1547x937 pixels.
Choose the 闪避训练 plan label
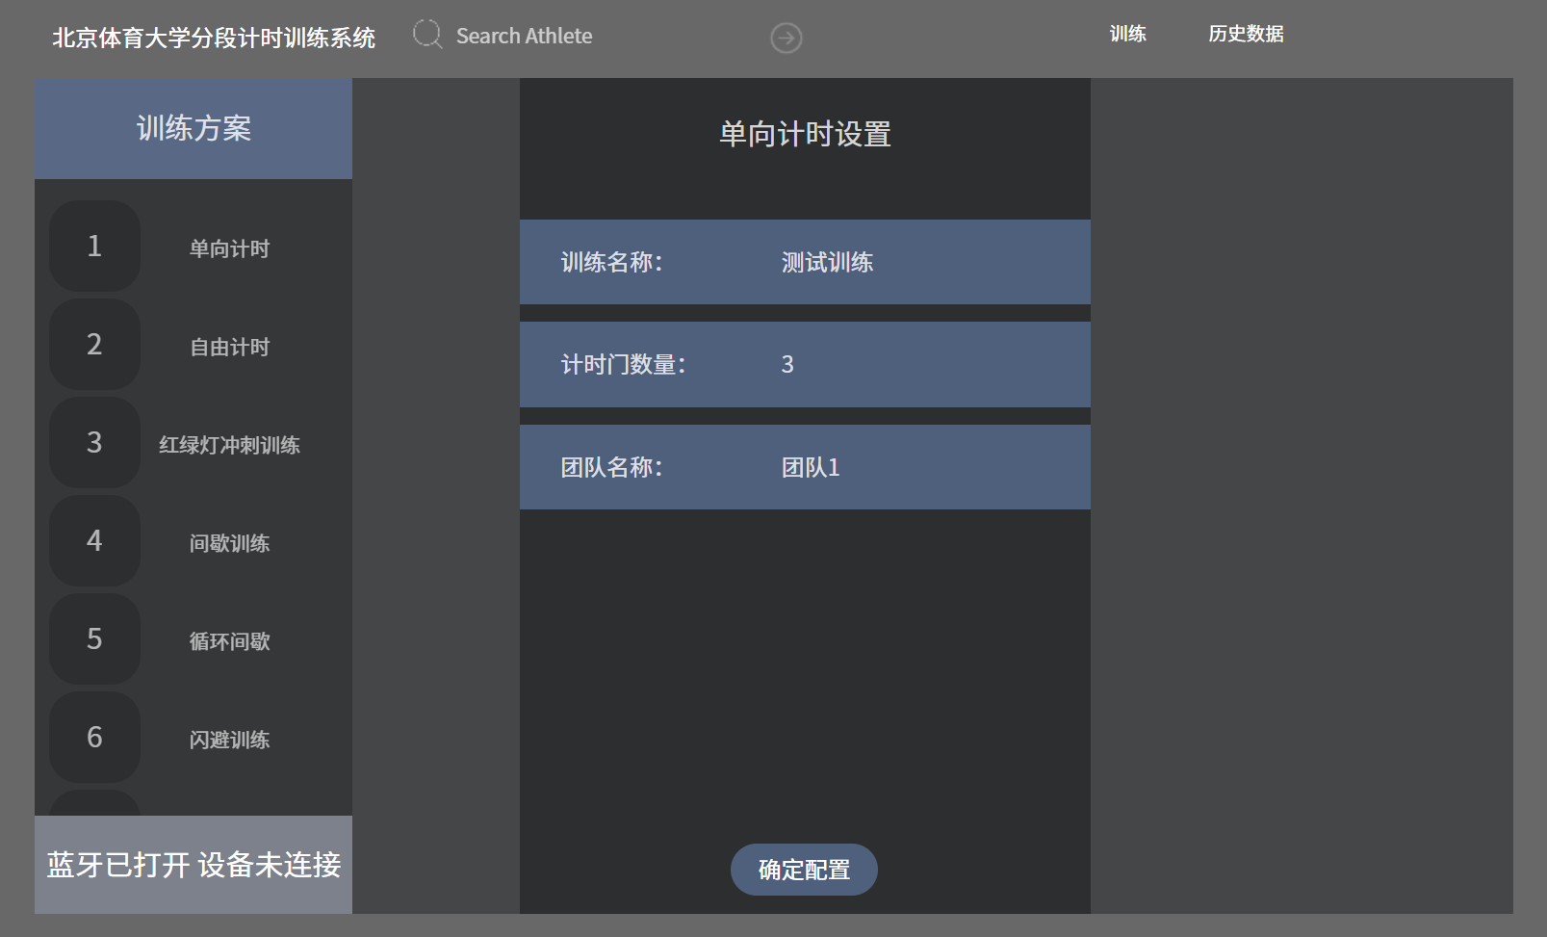(229, 740)
